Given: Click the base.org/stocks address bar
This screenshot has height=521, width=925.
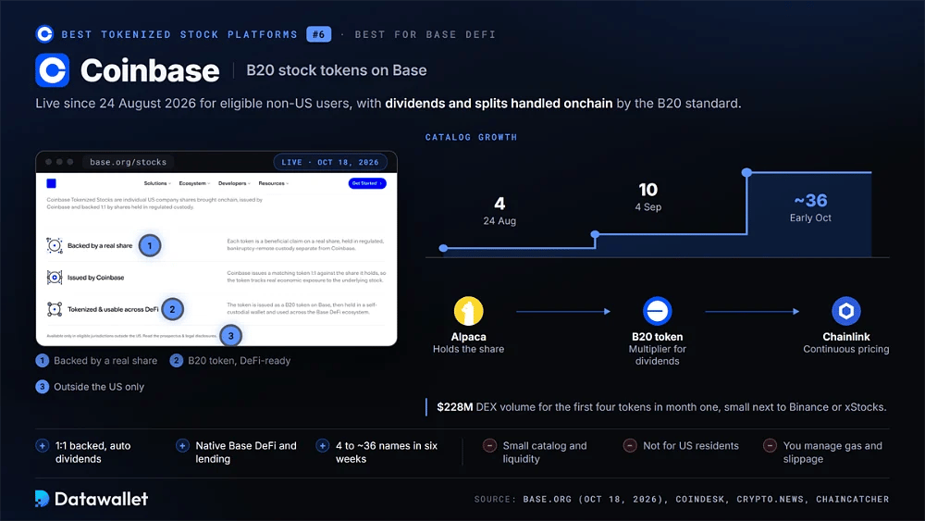Looking at the screenshot, I should click(x=128, y=162).
